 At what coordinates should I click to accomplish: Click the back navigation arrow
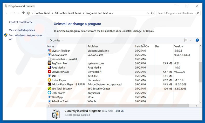(x=7, y=13)
